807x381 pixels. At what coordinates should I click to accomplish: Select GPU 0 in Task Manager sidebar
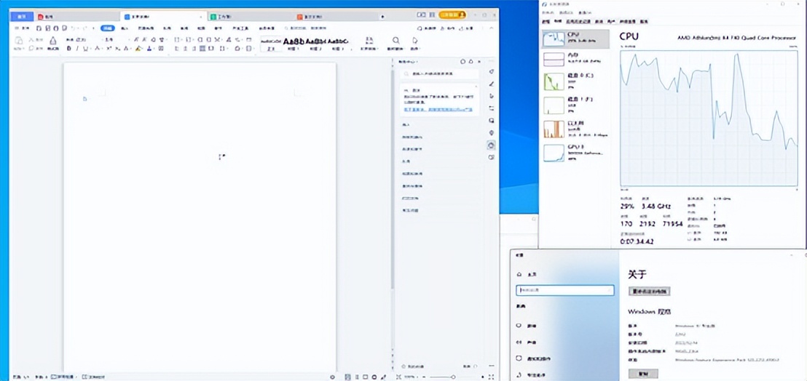[x=575, y=153]
